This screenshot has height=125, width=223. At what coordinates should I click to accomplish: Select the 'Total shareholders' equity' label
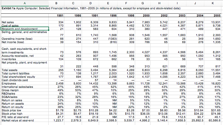[x=18, y=77]
